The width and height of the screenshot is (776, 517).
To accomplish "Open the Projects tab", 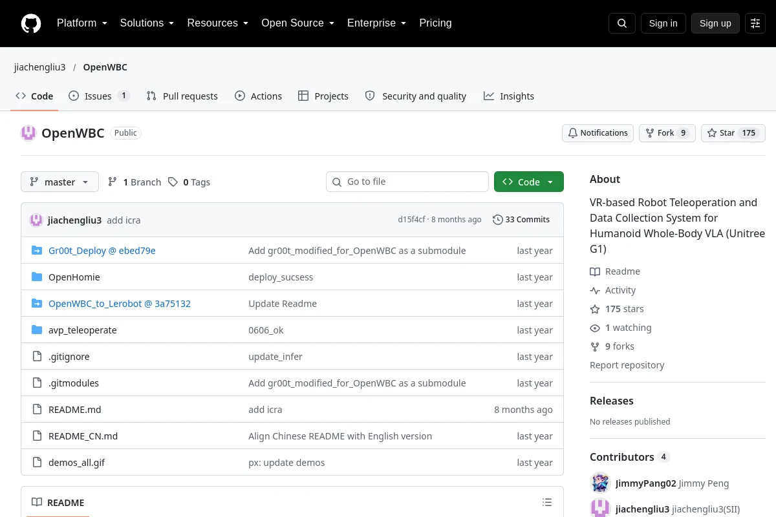I will (323, 96).
